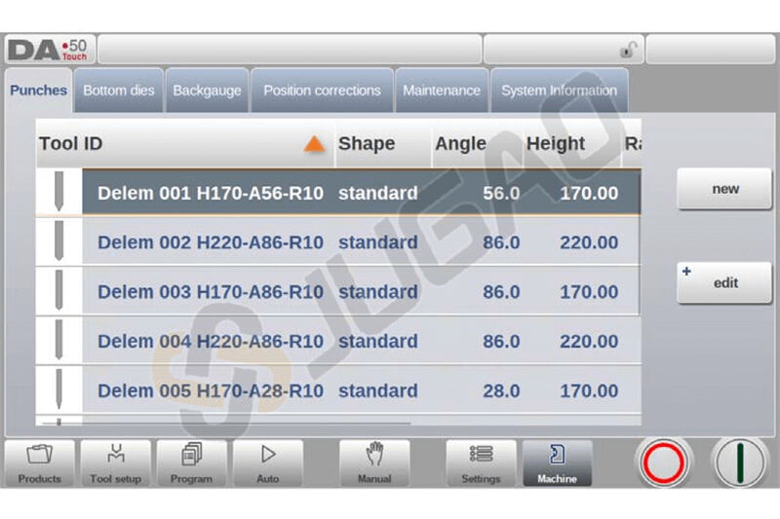Go to Position corrections tab

(322, 91)
